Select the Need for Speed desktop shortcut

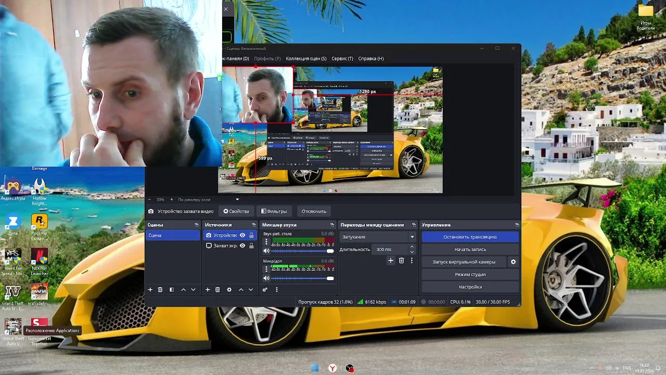(x=12, y=262)
